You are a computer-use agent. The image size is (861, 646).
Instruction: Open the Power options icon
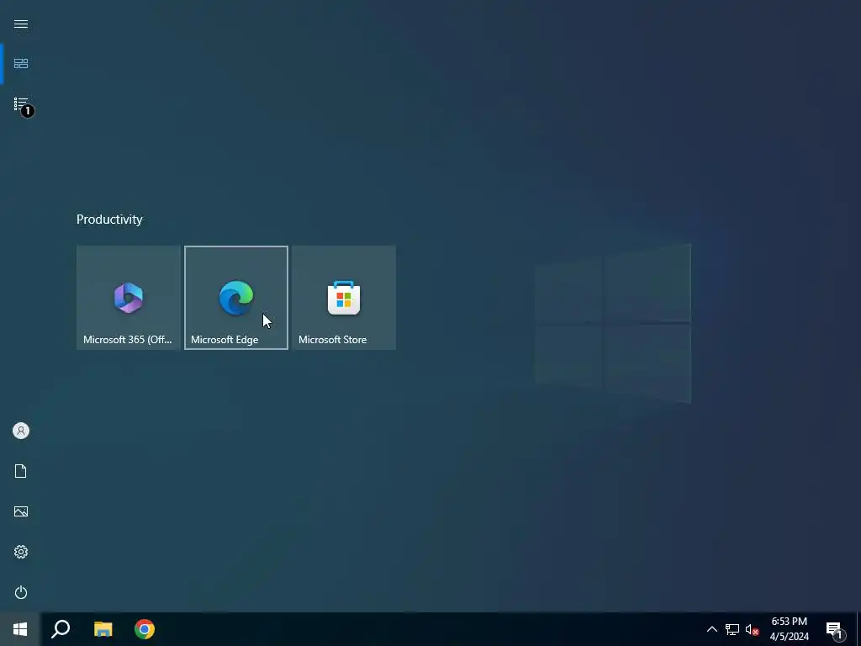pos(21,592)
